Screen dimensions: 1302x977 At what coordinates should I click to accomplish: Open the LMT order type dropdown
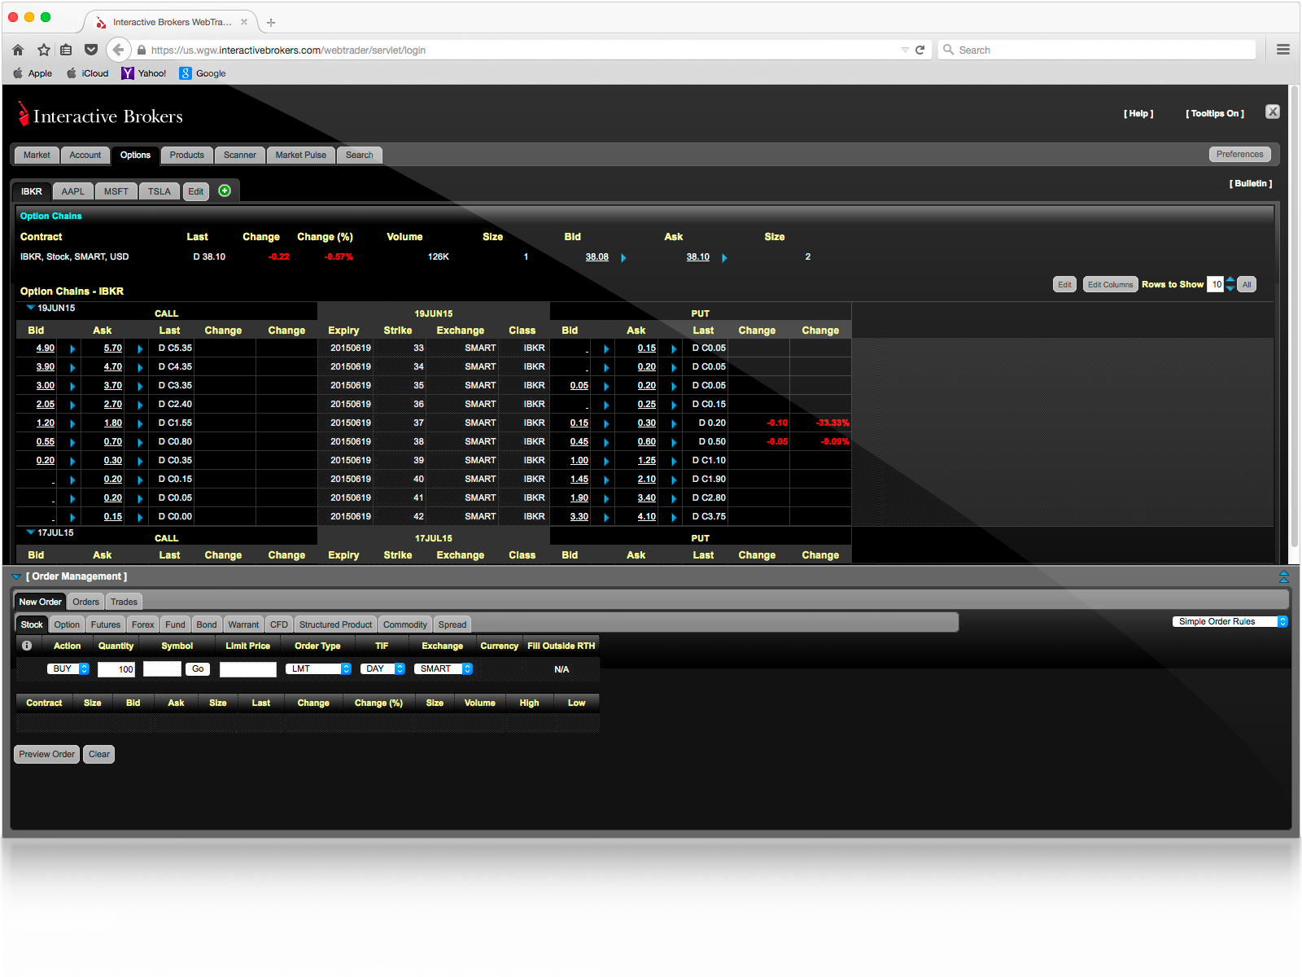(x=318, y=669)
